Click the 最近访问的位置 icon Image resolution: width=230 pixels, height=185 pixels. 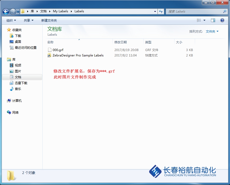click(12, 47)
